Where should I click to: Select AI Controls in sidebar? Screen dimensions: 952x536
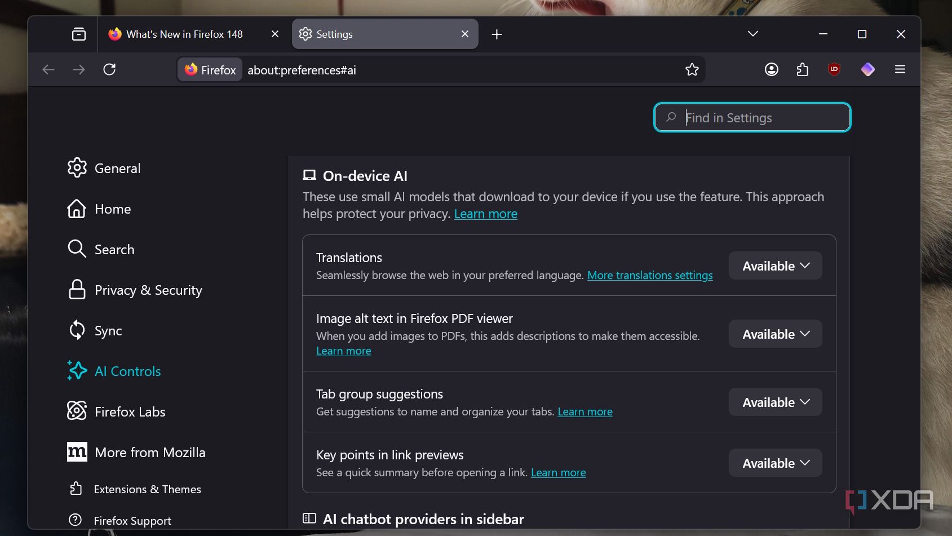point(113,371)
